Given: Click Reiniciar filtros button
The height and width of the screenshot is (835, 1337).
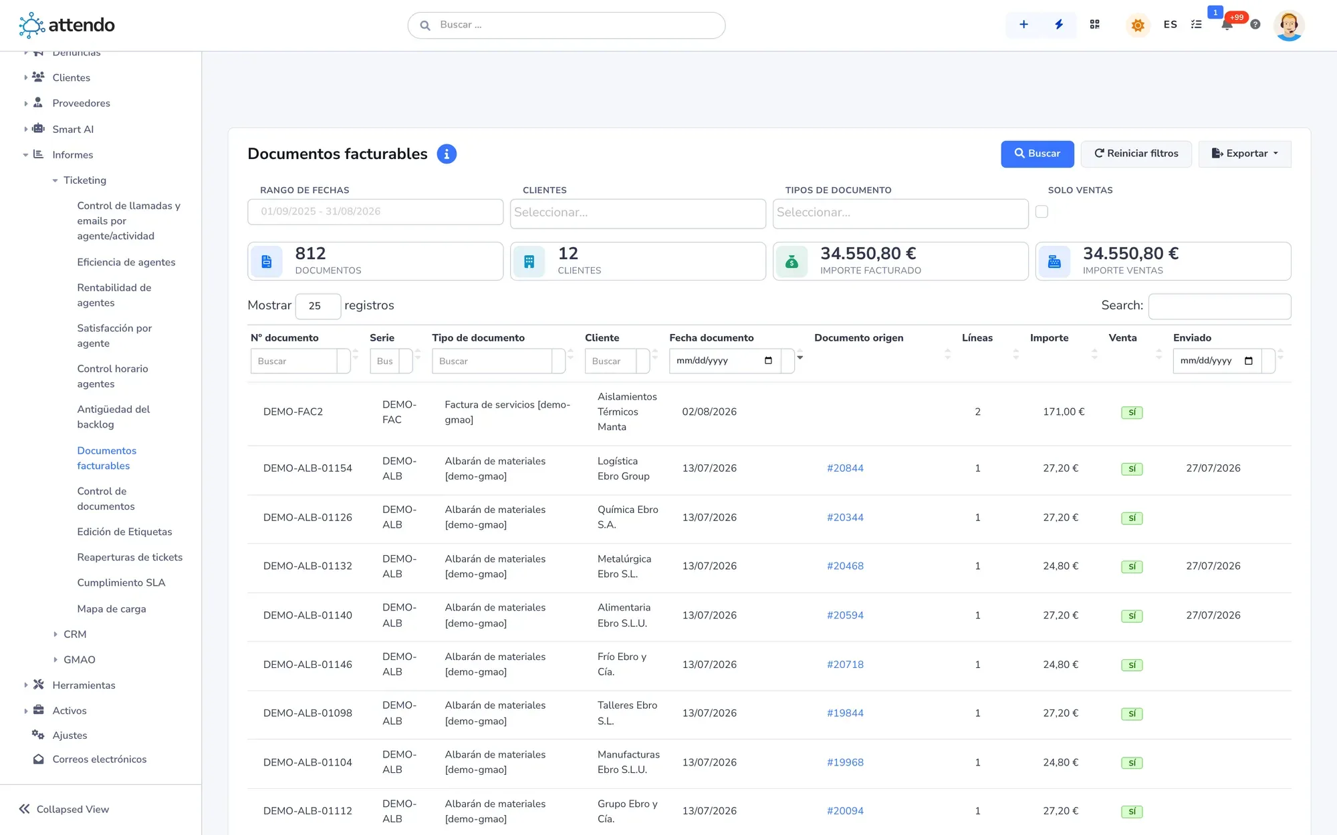Looking at the screenshot, I should click(1136, 154).
